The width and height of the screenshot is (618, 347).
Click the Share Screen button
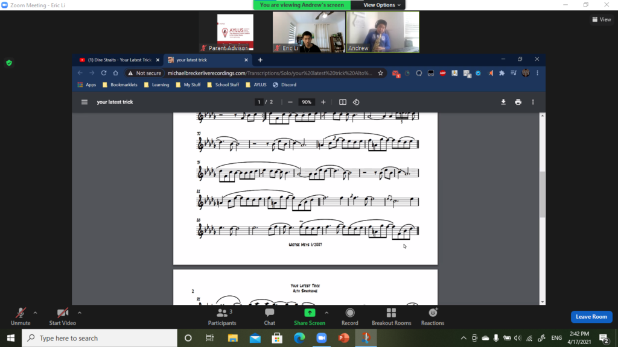(x=310, y=317)
